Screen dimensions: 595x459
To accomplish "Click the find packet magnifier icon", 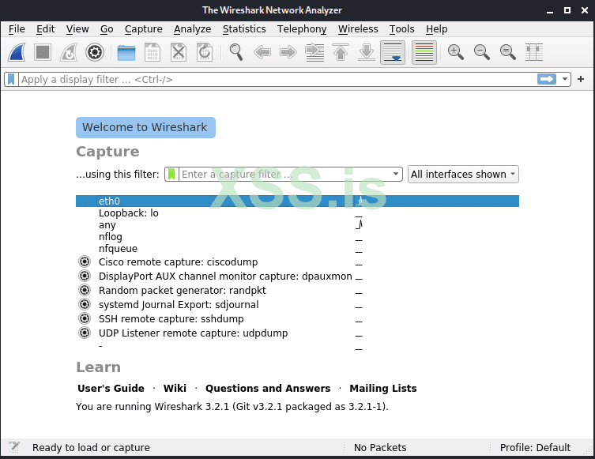I will coord(236,52).
